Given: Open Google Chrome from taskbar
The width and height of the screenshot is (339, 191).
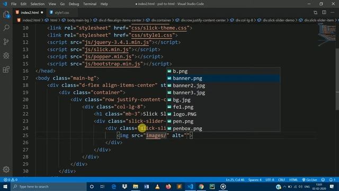Looking at the screenshot, I should [201, 186].
